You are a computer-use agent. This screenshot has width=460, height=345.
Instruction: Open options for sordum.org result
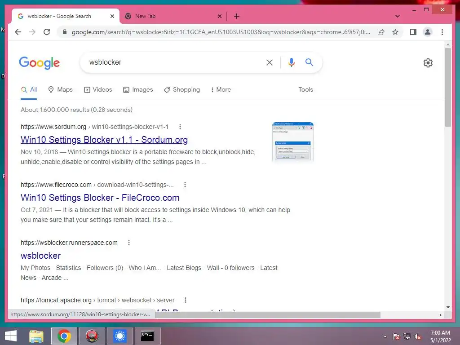180,127
